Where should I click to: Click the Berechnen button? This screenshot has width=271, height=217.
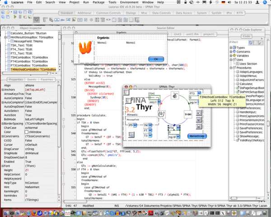[x=197, y=136]
